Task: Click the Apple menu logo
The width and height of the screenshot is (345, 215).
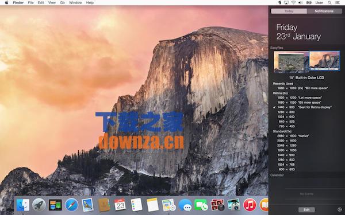Action: coord(6,3)
